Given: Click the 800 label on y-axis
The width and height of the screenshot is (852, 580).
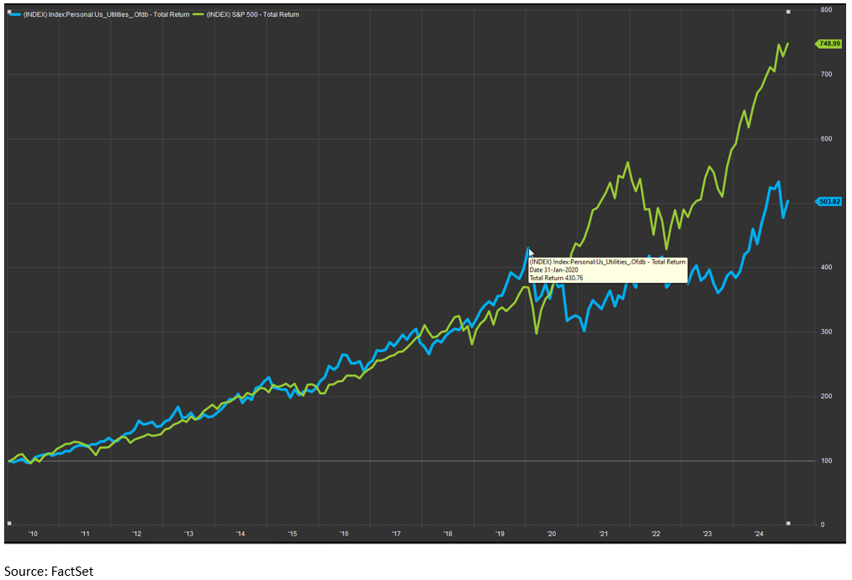Looking at the screenshot, I should (826, 10).
